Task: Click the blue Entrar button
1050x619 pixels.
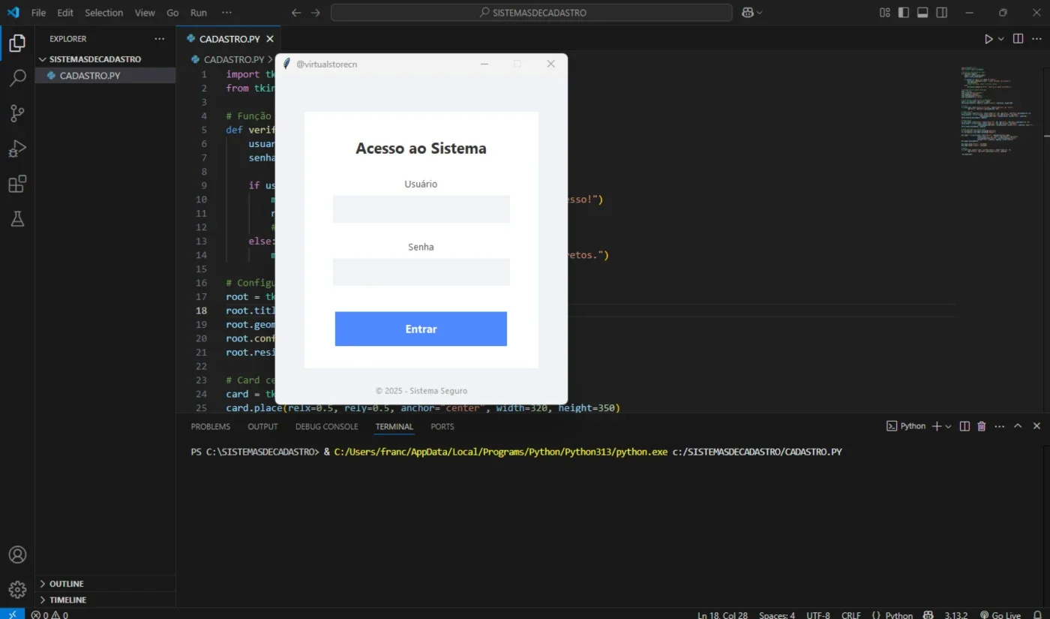Action: [421, 329]
